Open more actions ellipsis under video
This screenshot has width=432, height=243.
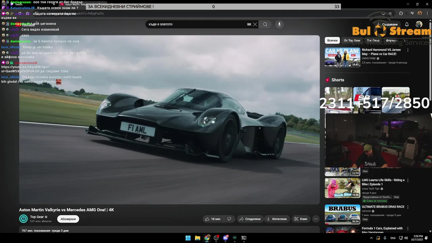(316, 219)
